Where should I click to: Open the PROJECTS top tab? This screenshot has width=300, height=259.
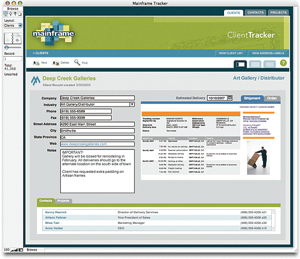point(278,13)
